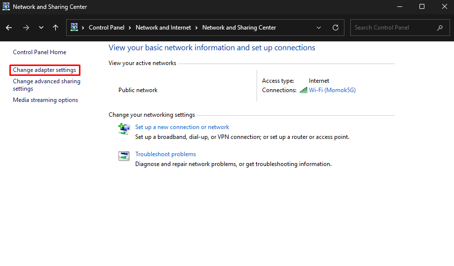The height and width of the screenshot is (266, 454).
Task: Go back using the back arrow
Action: [x=9, y=28]
